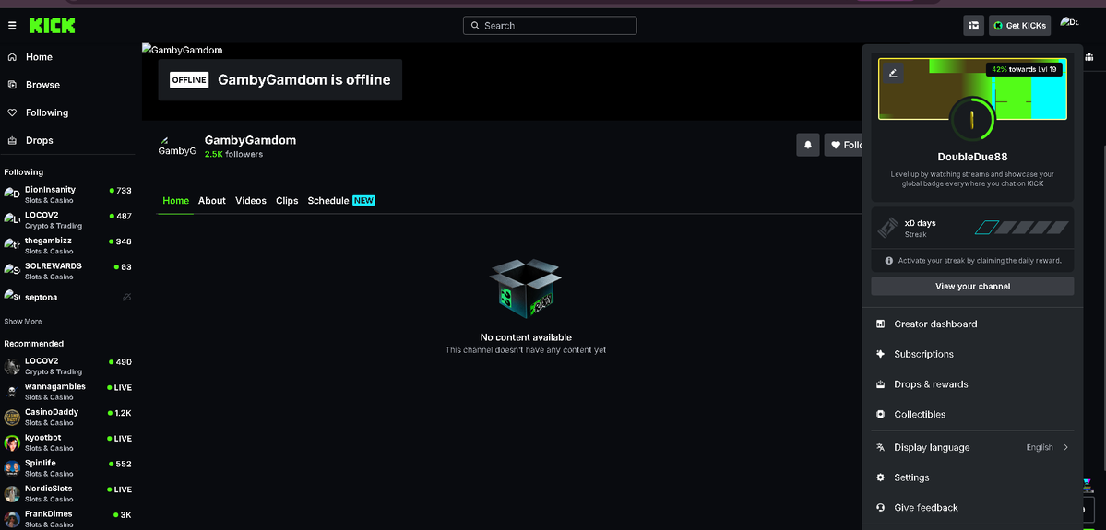Click the Settings gear icon
Image resolution: width=1106 pixels, height=530 pixels.
coord(880,477)
